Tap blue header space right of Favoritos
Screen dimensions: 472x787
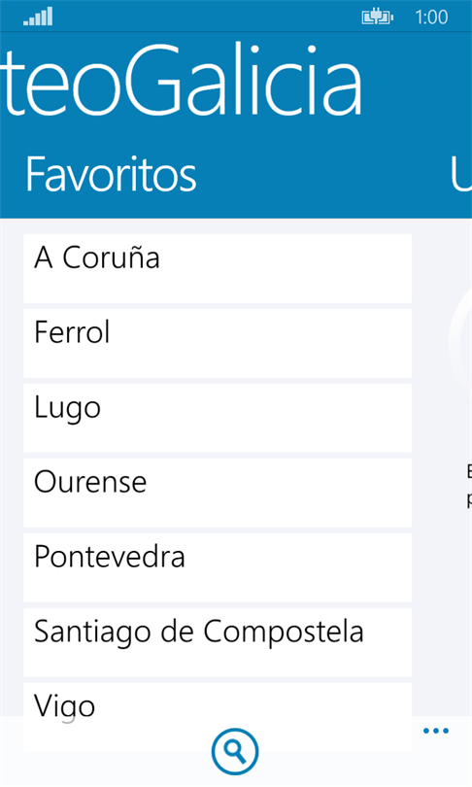pos(321,174)
